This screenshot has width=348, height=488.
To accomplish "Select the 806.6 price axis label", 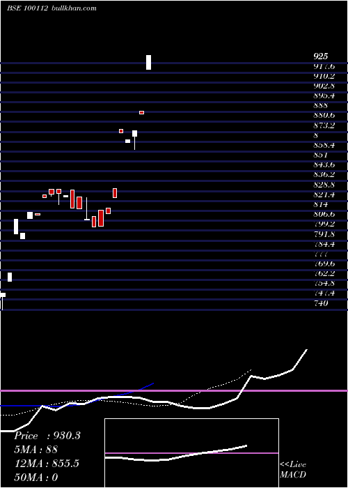I will click(x=324, y=215).
